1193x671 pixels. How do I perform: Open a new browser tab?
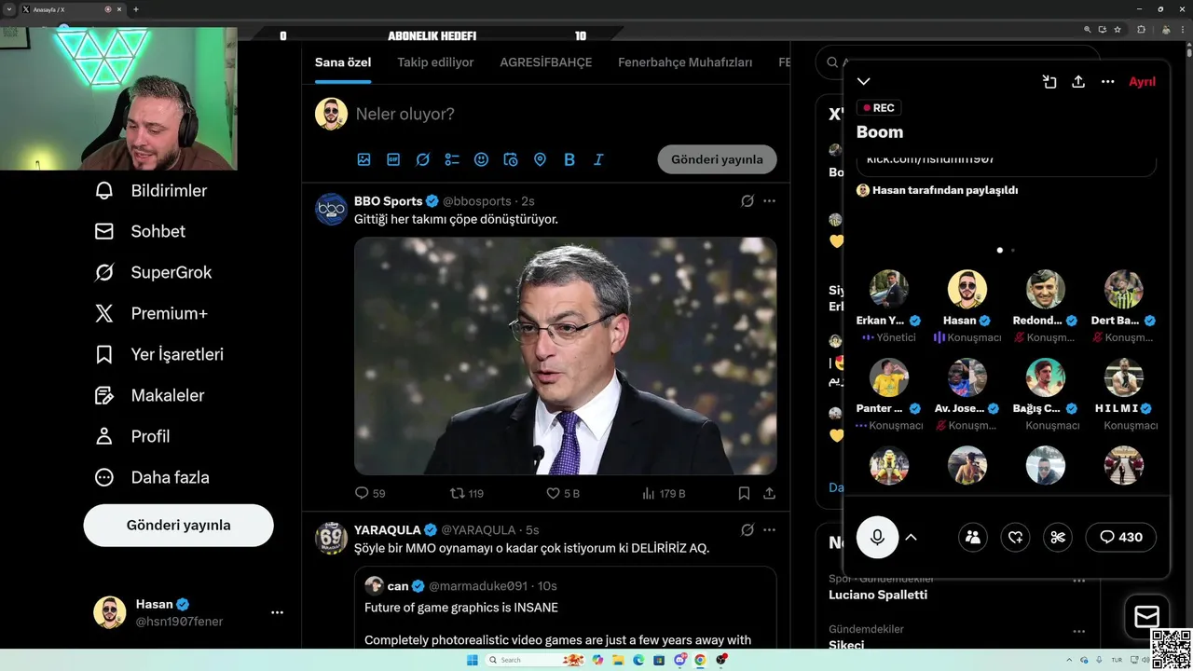136,9
